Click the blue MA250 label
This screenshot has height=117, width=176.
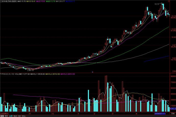pos(70,1)
